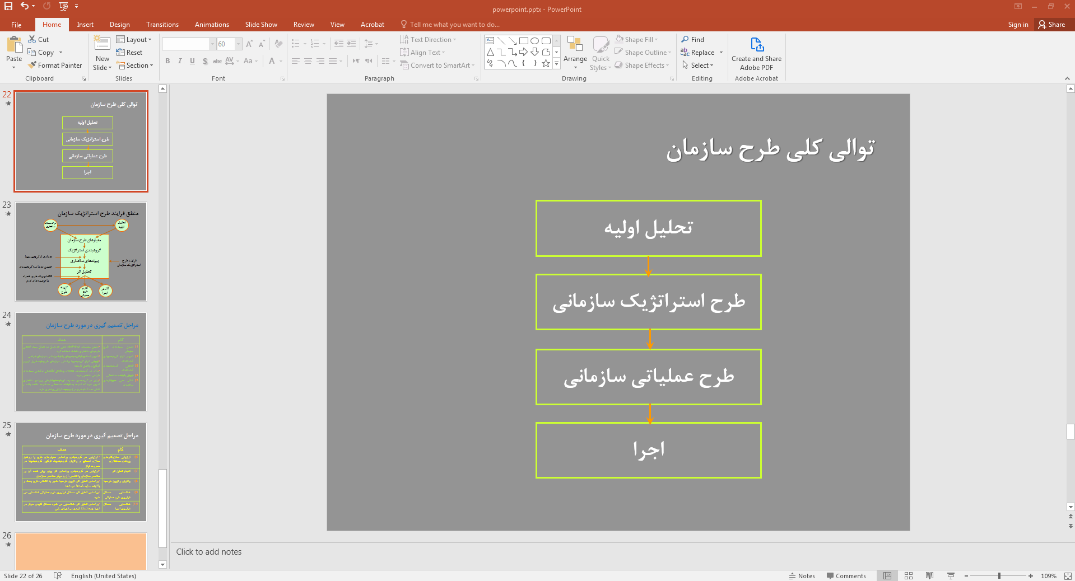Toggle text Shadow
Screen dimensions: 1075x581
205,61
